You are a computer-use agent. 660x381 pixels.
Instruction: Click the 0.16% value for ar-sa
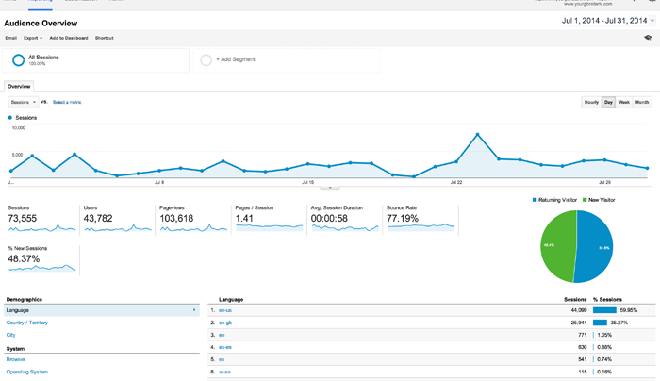point(604,372)
